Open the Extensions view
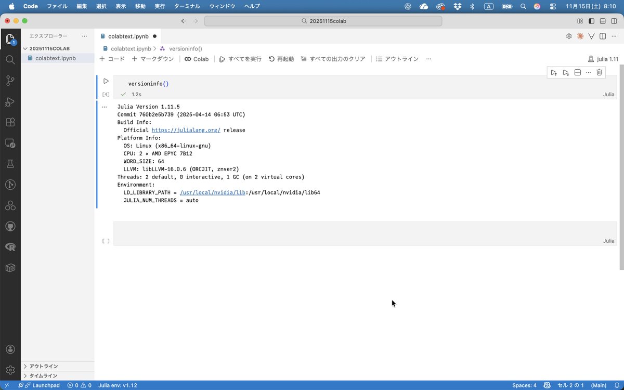 [x=10, y=122]
